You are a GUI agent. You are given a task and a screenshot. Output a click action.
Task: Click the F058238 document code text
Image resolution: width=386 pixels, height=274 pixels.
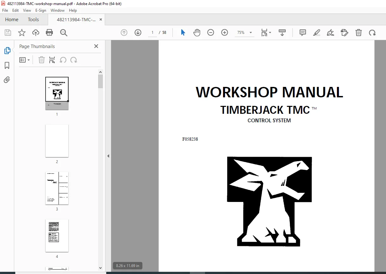[190, 139]
